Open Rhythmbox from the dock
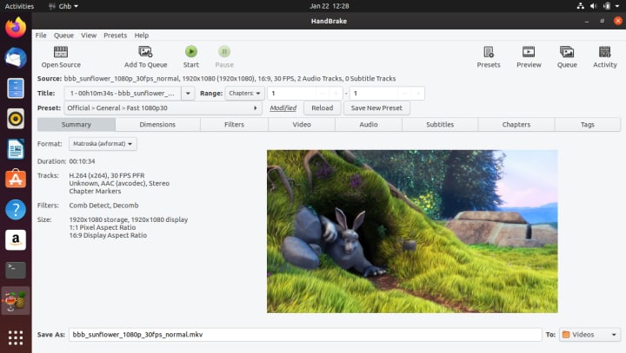Viewport: 626px width, 353px height. [x=16, y=119]
